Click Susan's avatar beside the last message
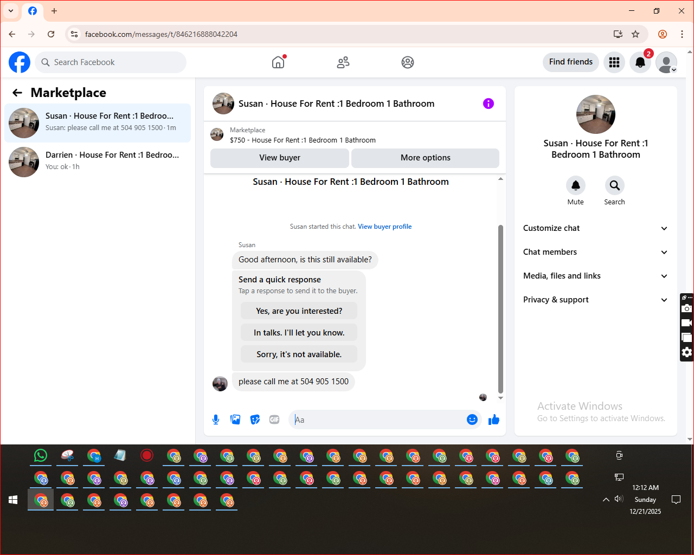The image size is (694, 555). tap(220, 384)
